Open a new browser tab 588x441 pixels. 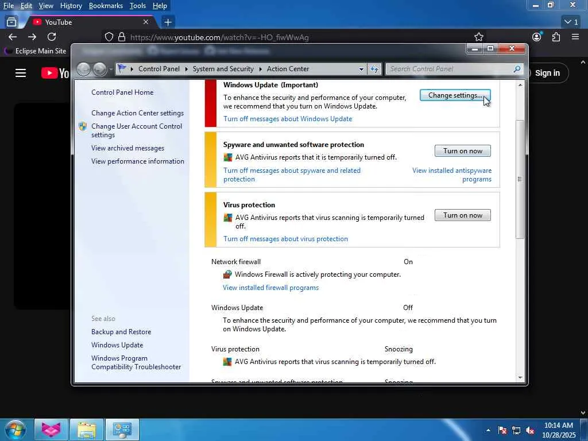tap(168, 22)
